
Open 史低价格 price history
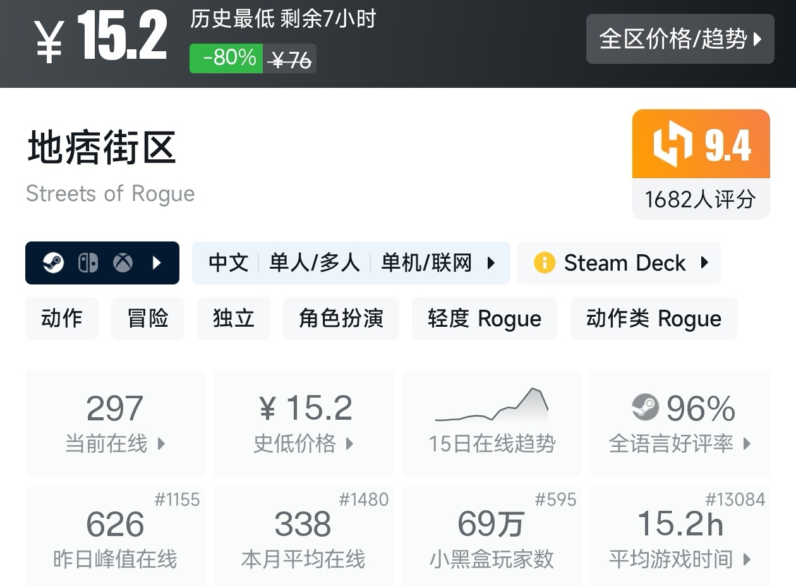[x=303, y=422]
